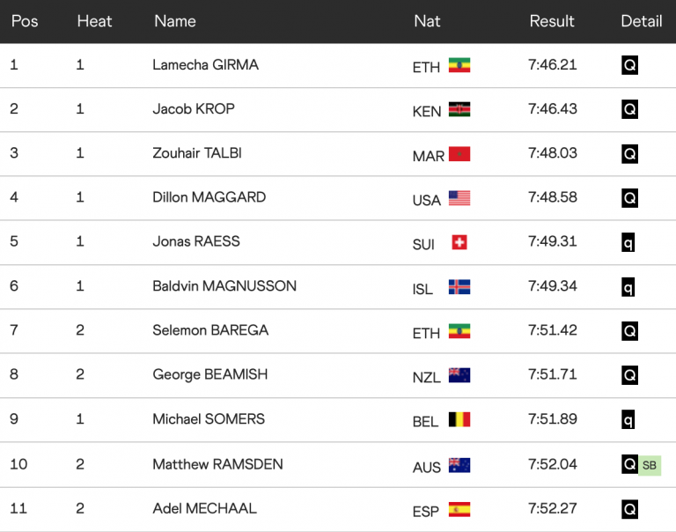Click the Kenya flag for Jacob KROP
This screenshot has width=676, height=532.
459,110
